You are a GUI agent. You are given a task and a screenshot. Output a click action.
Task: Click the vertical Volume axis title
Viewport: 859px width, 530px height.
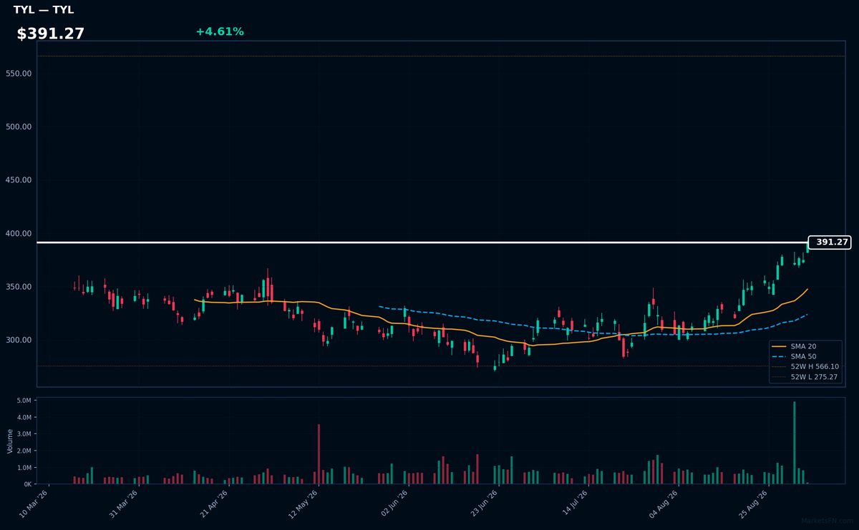pyautogui.click(x=10, y=441)
